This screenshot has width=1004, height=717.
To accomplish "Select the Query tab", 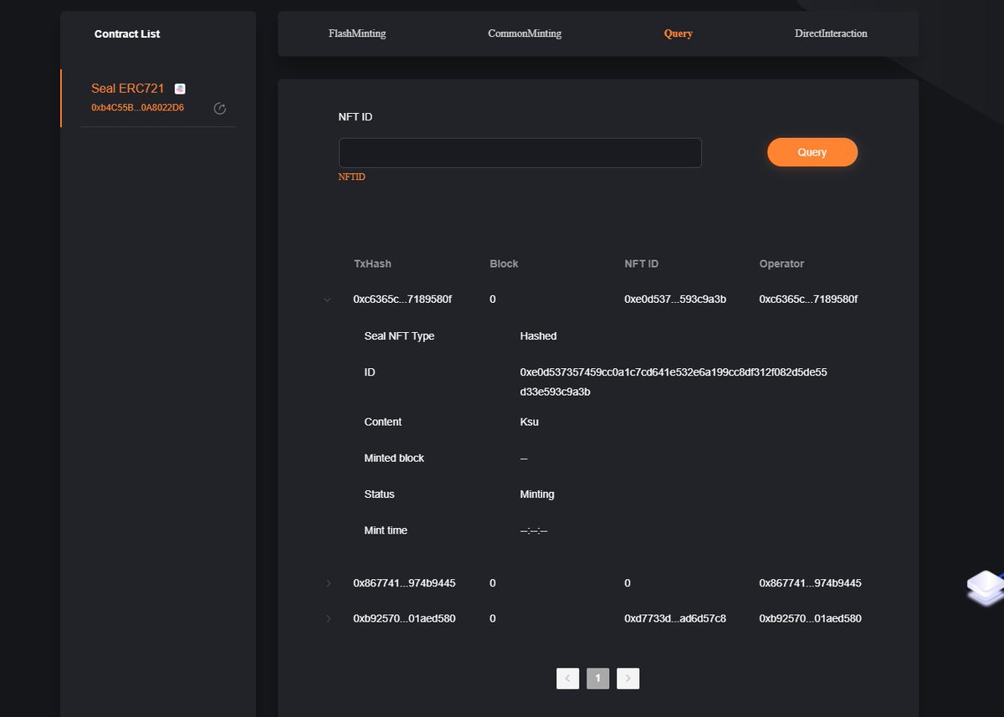I will coord(679,33).
